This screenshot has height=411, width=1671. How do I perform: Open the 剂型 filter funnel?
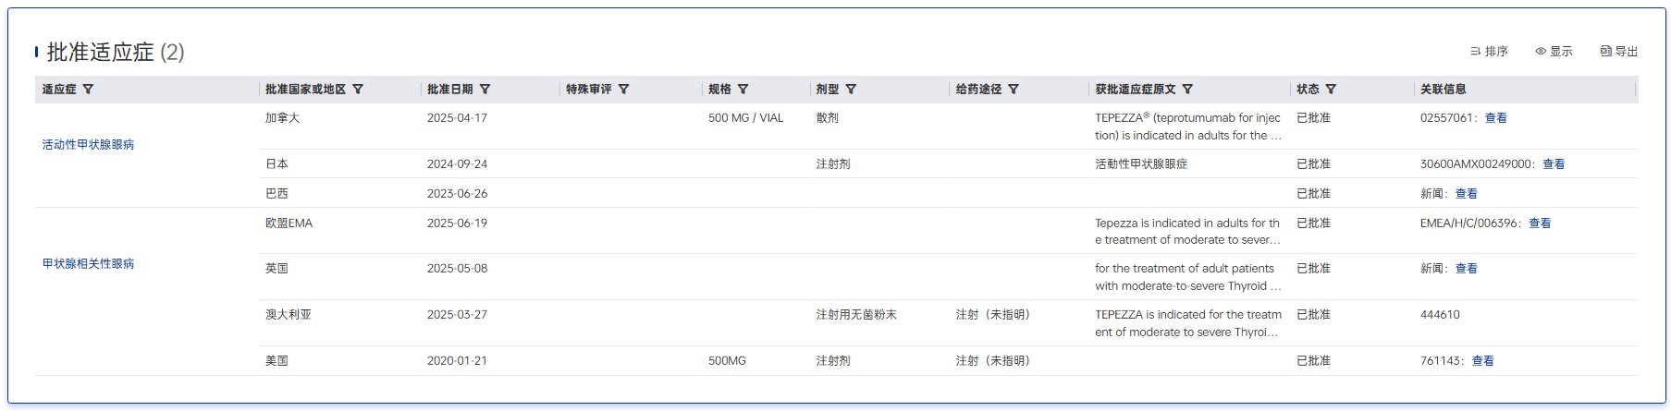[851, 90]
